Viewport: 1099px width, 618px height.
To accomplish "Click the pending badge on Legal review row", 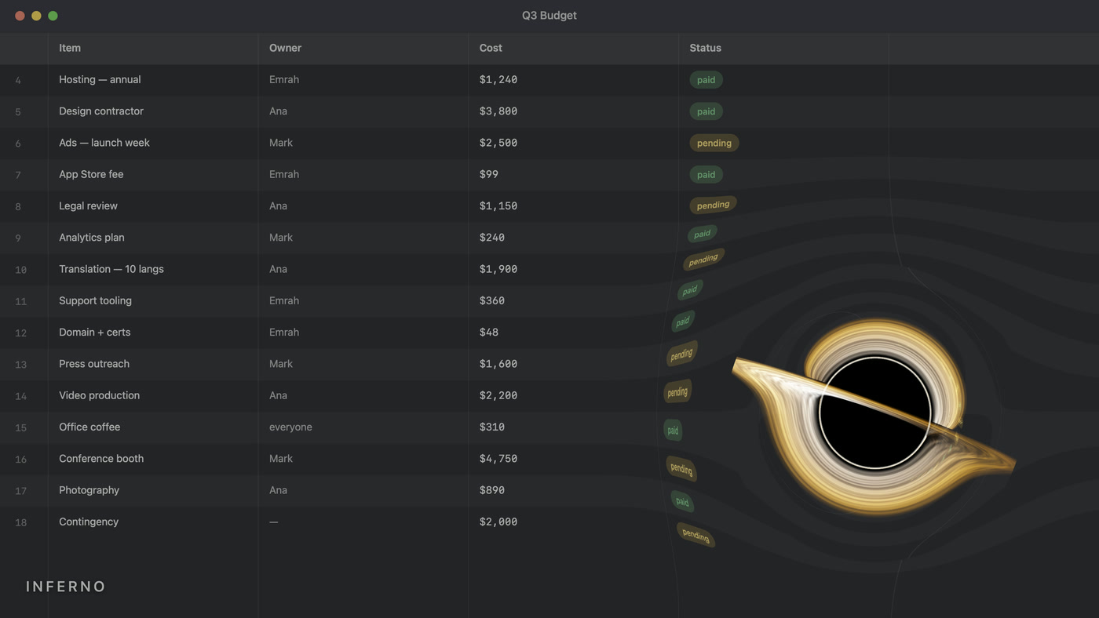I will [x=713, y=205].
